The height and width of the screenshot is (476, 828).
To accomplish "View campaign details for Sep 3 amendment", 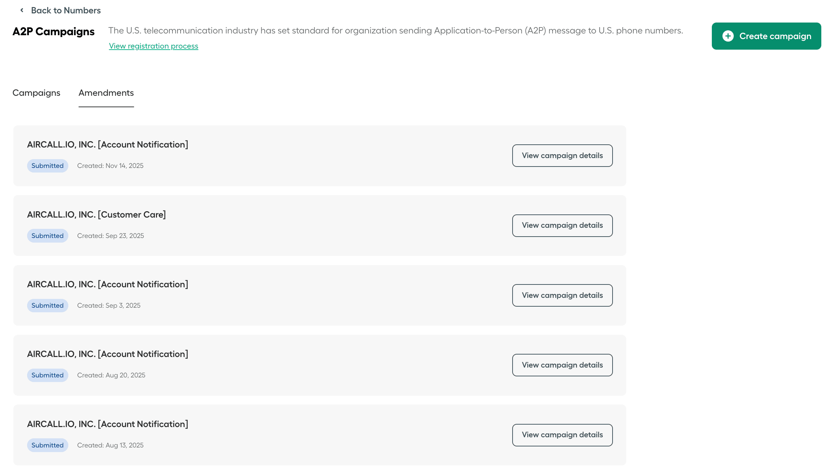I will click(562, 295).
